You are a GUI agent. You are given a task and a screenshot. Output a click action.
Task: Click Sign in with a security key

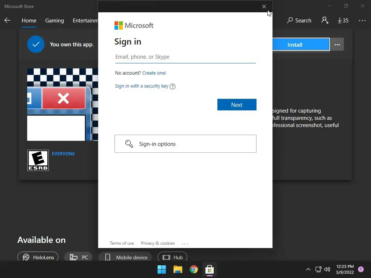(x=142, y=86)
